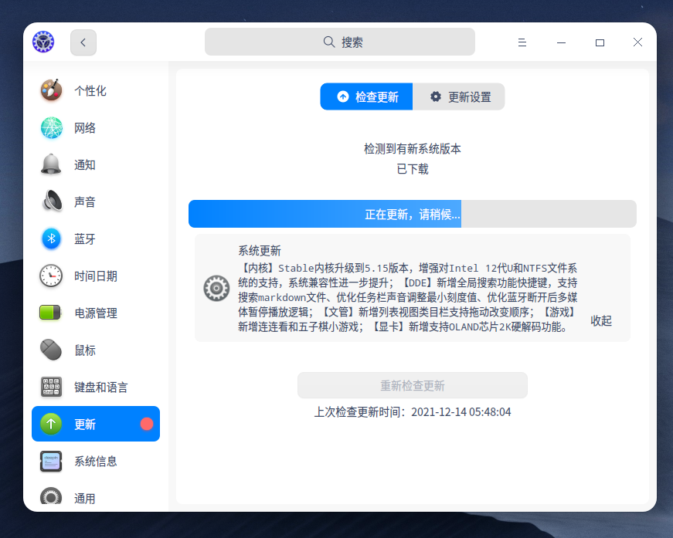This screenshot has width=673, height=538.
Task: Click the gear icon in 更新设置 tab
Action: pos(436,96)
